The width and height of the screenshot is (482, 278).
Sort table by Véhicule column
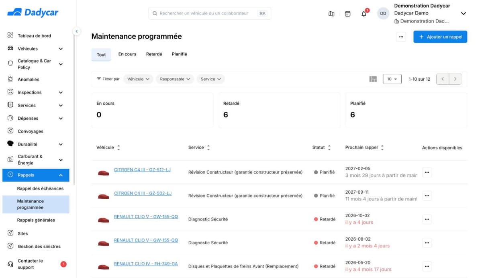coord(118,148)
